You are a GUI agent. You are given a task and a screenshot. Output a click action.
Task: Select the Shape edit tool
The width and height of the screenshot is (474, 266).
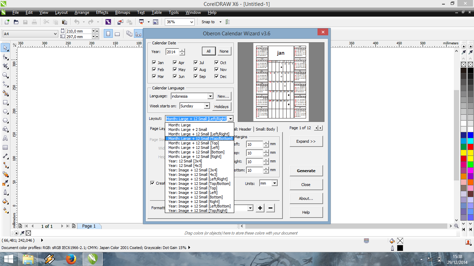pyautogui.click(x=5, y=57)
